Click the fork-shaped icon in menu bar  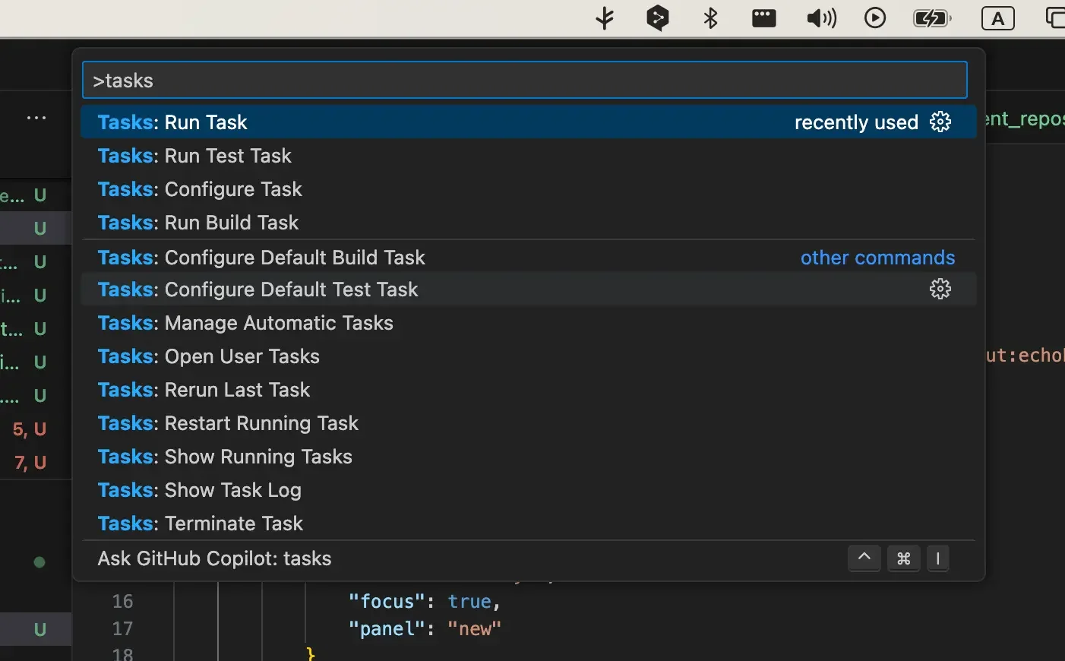[x=605, y=18]
